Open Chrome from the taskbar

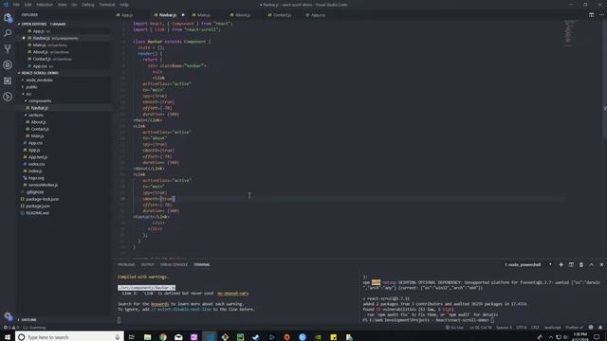(163, 337)
